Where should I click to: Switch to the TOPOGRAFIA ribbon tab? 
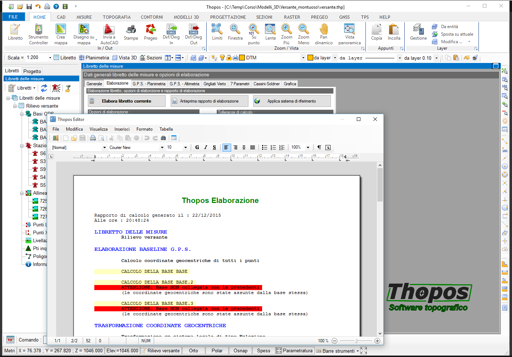click(x=117, y=17)
